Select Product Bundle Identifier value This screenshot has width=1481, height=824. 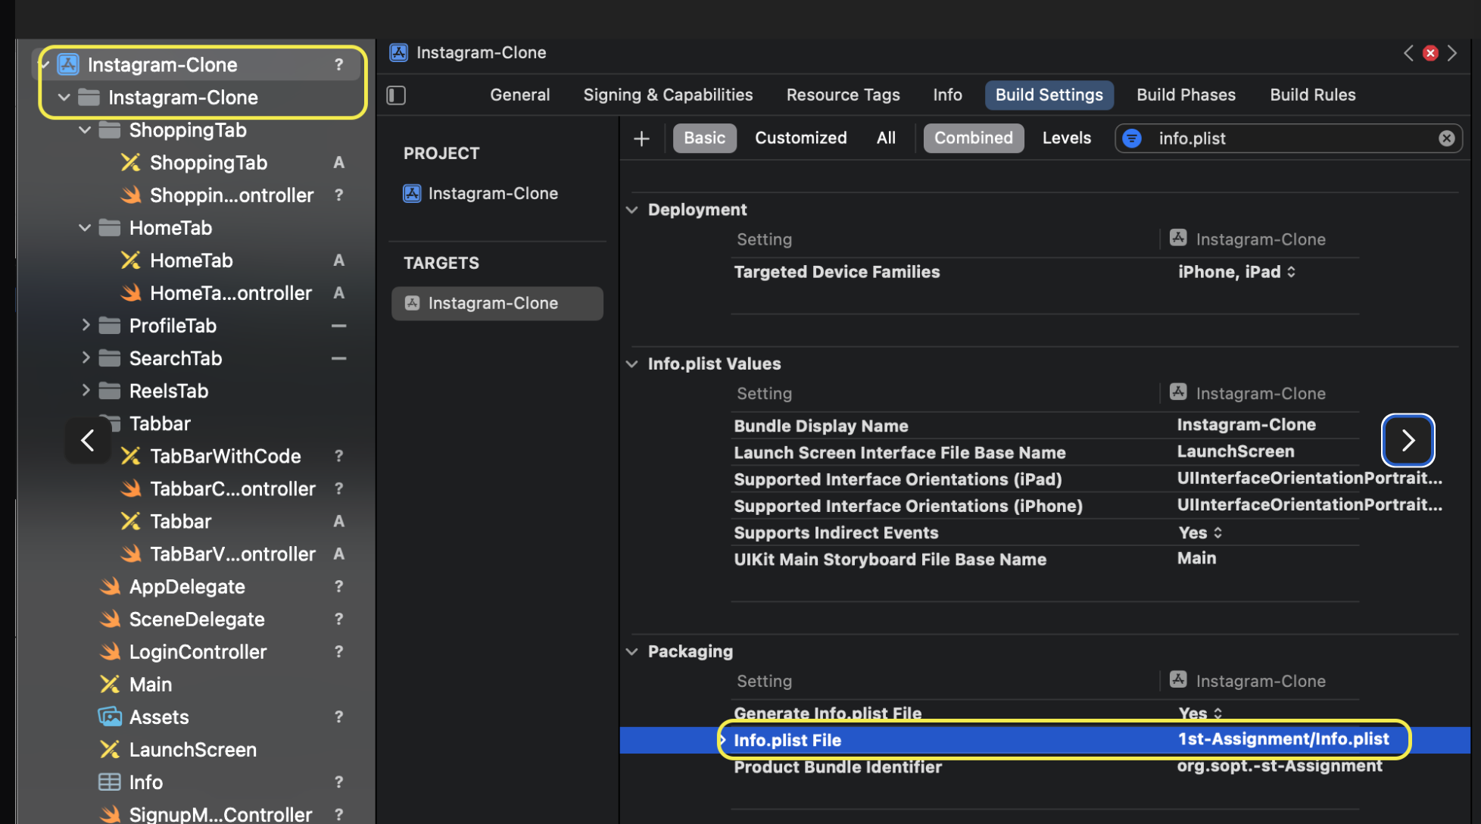coord(1280,766)
